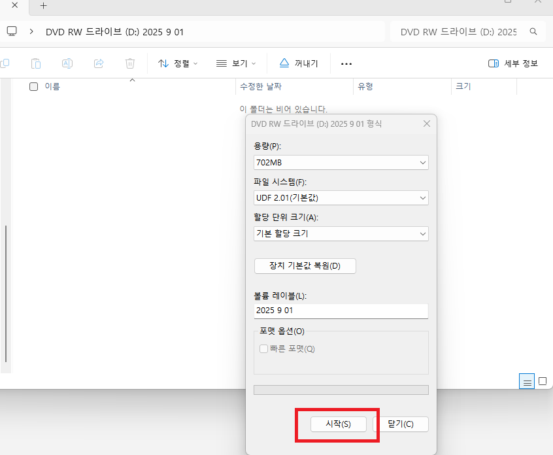The image size is (553, 455).
Task: Select the Copy icon in the toolbar
Action: click(5, 63)
